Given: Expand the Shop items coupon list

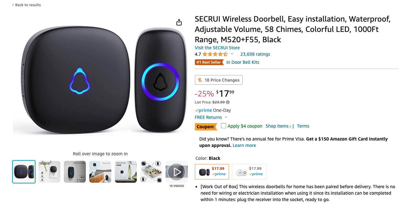Looking at the screenshot, I should [278, 126].
